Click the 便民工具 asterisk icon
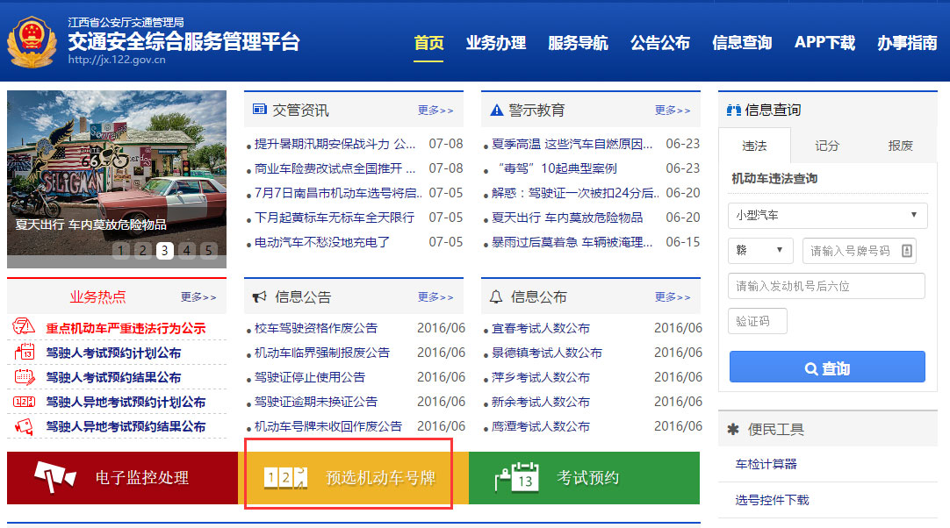950x528 pixels. pyautogui.click(x=733, y=429)
